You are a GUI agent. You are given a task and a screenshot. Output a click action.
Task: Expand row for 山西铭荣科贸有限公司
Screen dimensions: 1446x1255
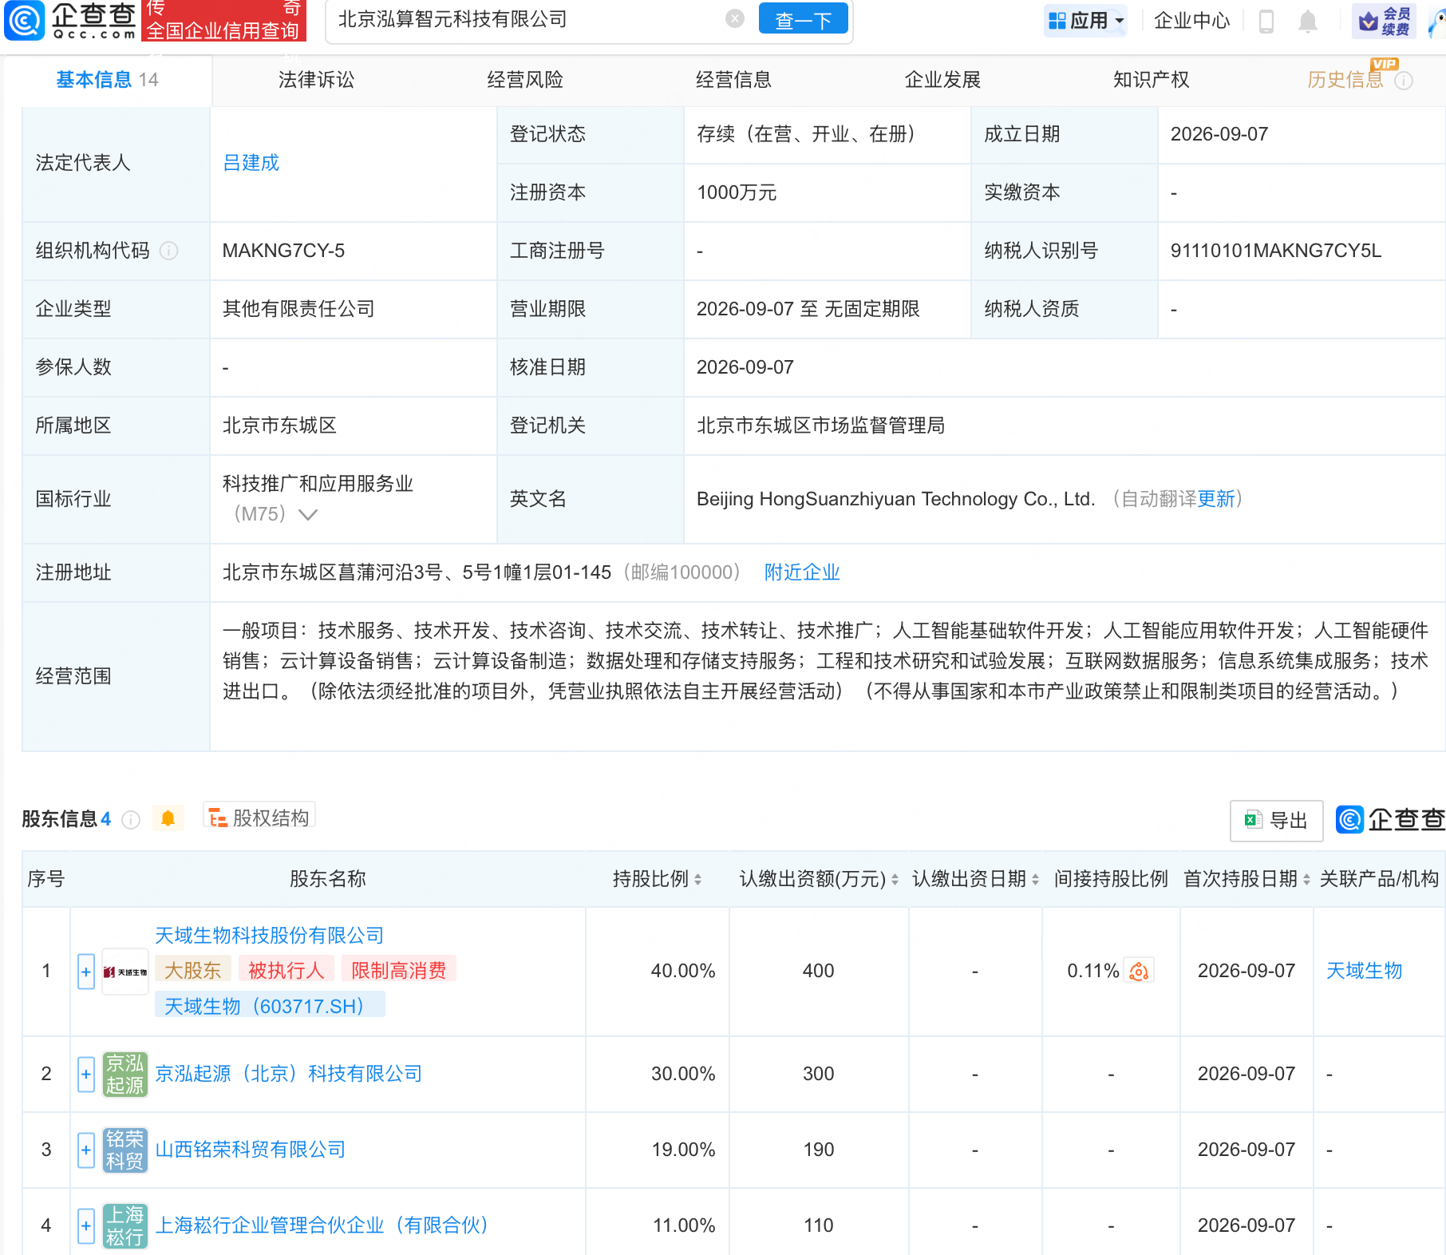[86, 1150]
